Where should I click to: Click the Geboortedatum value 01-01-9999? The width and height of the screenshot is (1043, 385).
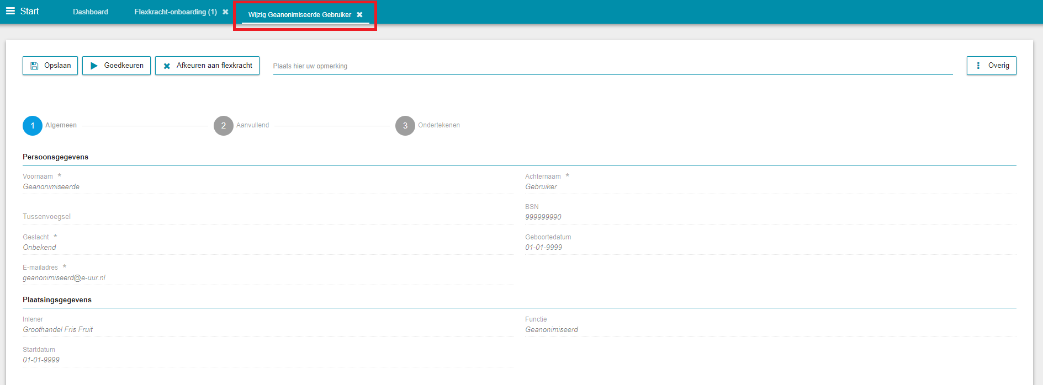(x=543, y=247)
